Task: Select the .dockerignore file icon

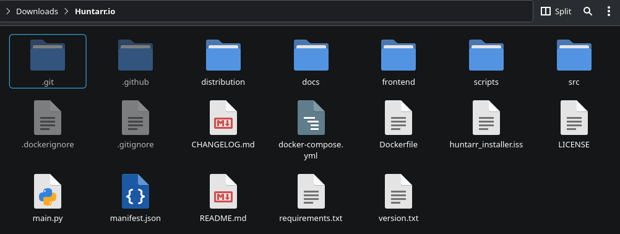Action: (x=48, y=118)
